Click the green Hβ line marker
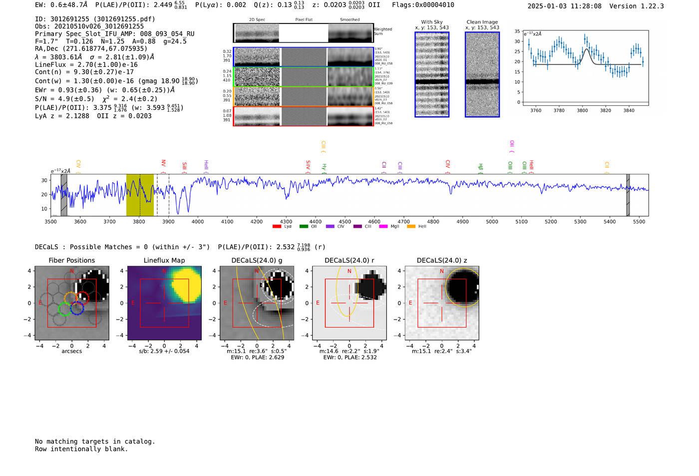The width and height of the screenshot is (699, 476). [481, 168]
